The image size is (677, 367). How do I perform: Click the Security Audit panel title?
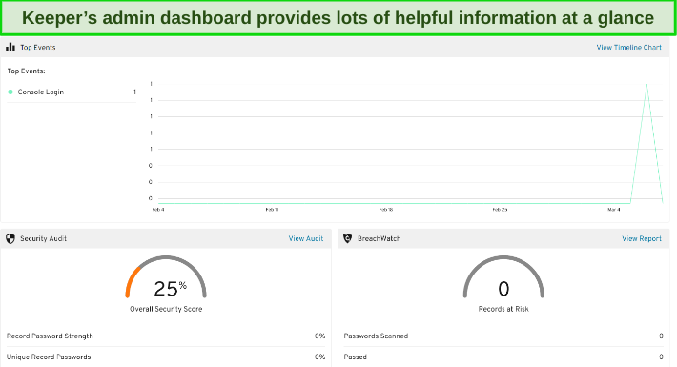coord(43,238)
